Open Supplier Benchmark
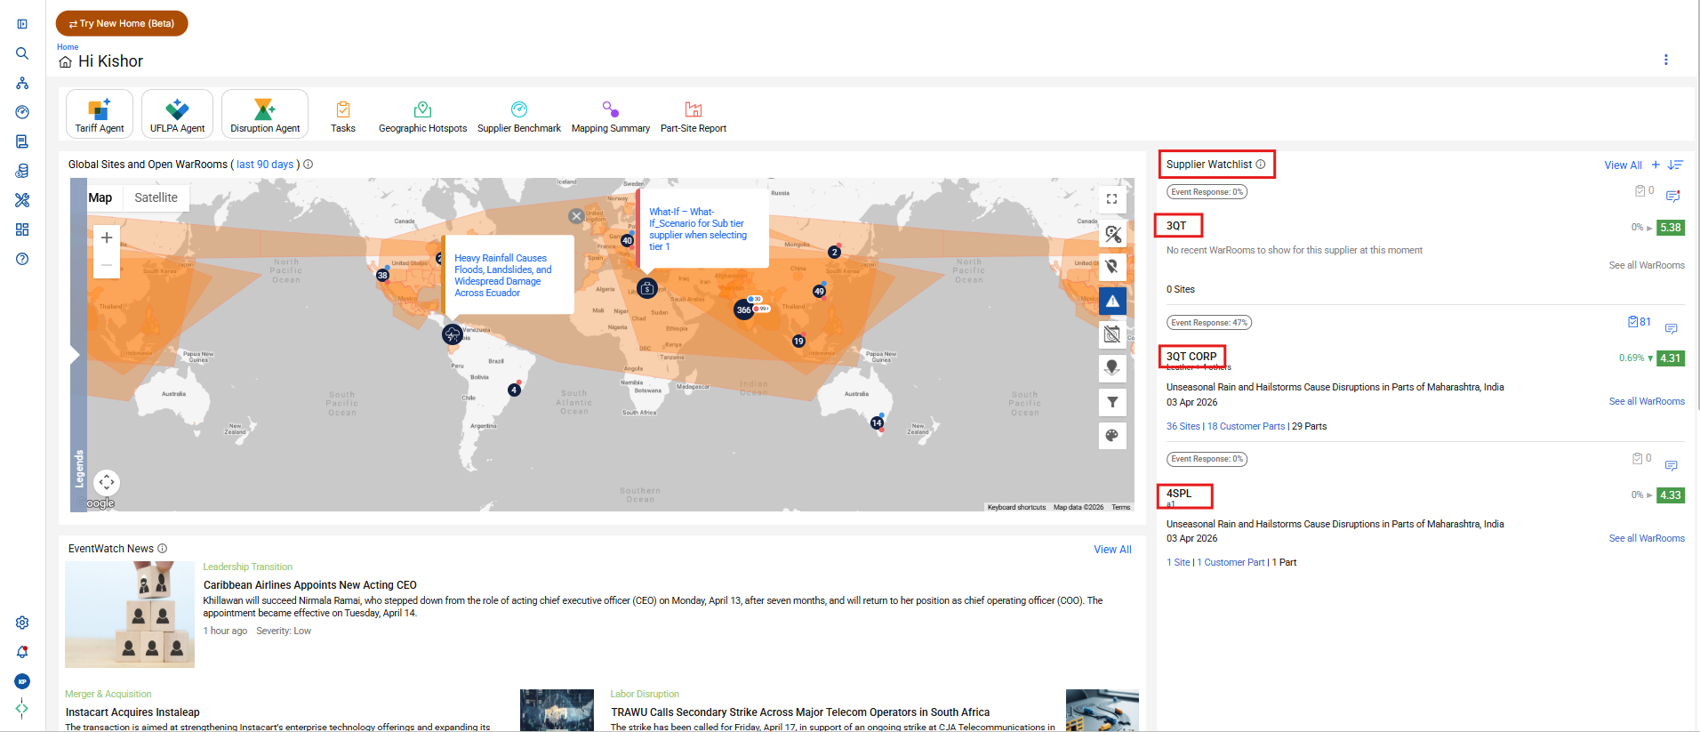Screen dimensions: 1700x732 (x=519, y=117)
